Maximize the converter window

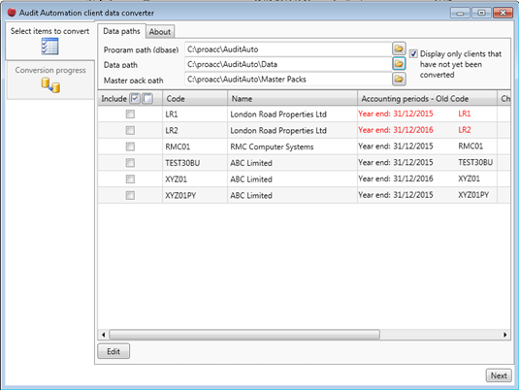pyautogui.click(x=481, y=13)
